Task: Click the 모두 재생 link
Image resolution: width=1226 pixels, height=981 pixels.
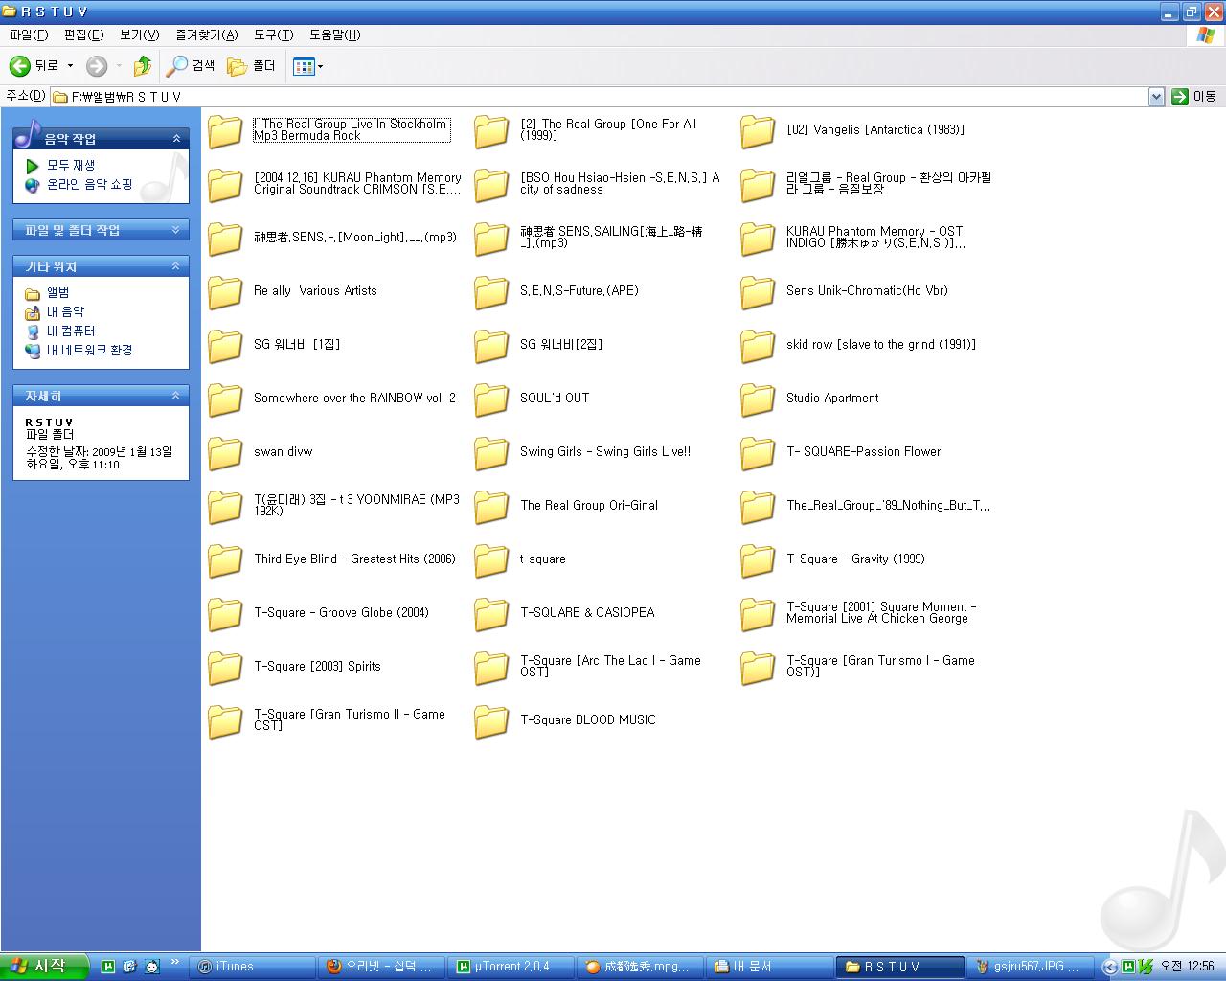Action: (x=71, y=166)
